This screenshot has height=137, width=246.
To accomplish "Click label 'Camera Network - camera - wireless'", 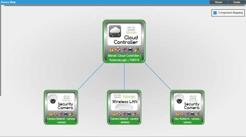I will coord(124,121).
